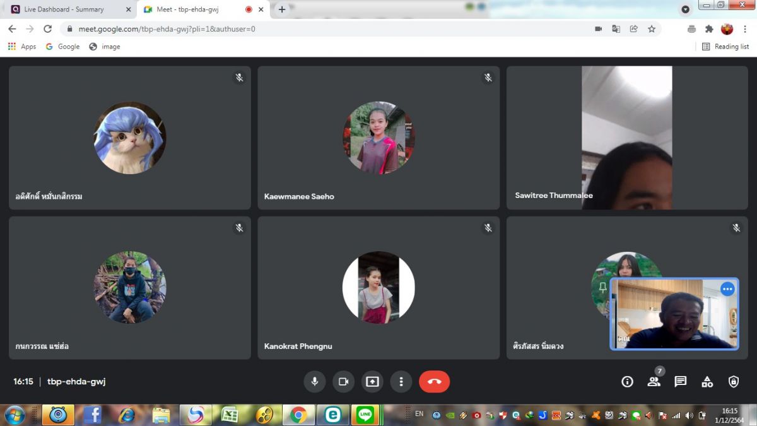Open the Host controls lock icon
The width and height of the screenshot is (757, 426).
coord(734,382)
